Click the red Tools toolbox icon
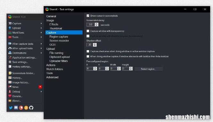 (10, 37)
